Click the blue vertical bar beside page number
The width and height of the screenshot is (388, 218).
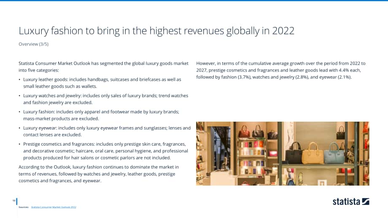pyautogui.click(x=16, y=201)
